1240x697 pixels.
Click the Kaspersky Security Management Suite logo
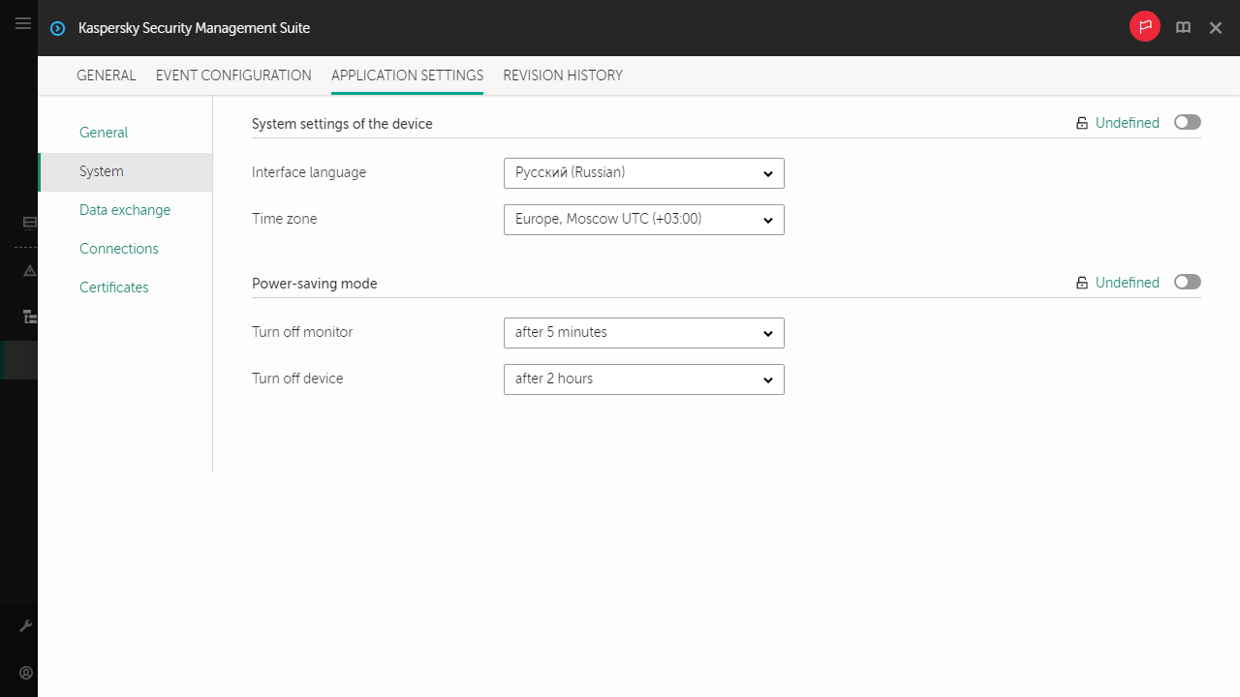[57, 28]
